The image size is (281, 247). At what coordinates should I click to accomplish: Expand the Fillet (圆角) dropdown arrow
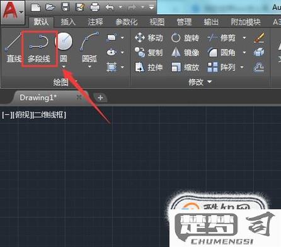click(x=244, y=52)
